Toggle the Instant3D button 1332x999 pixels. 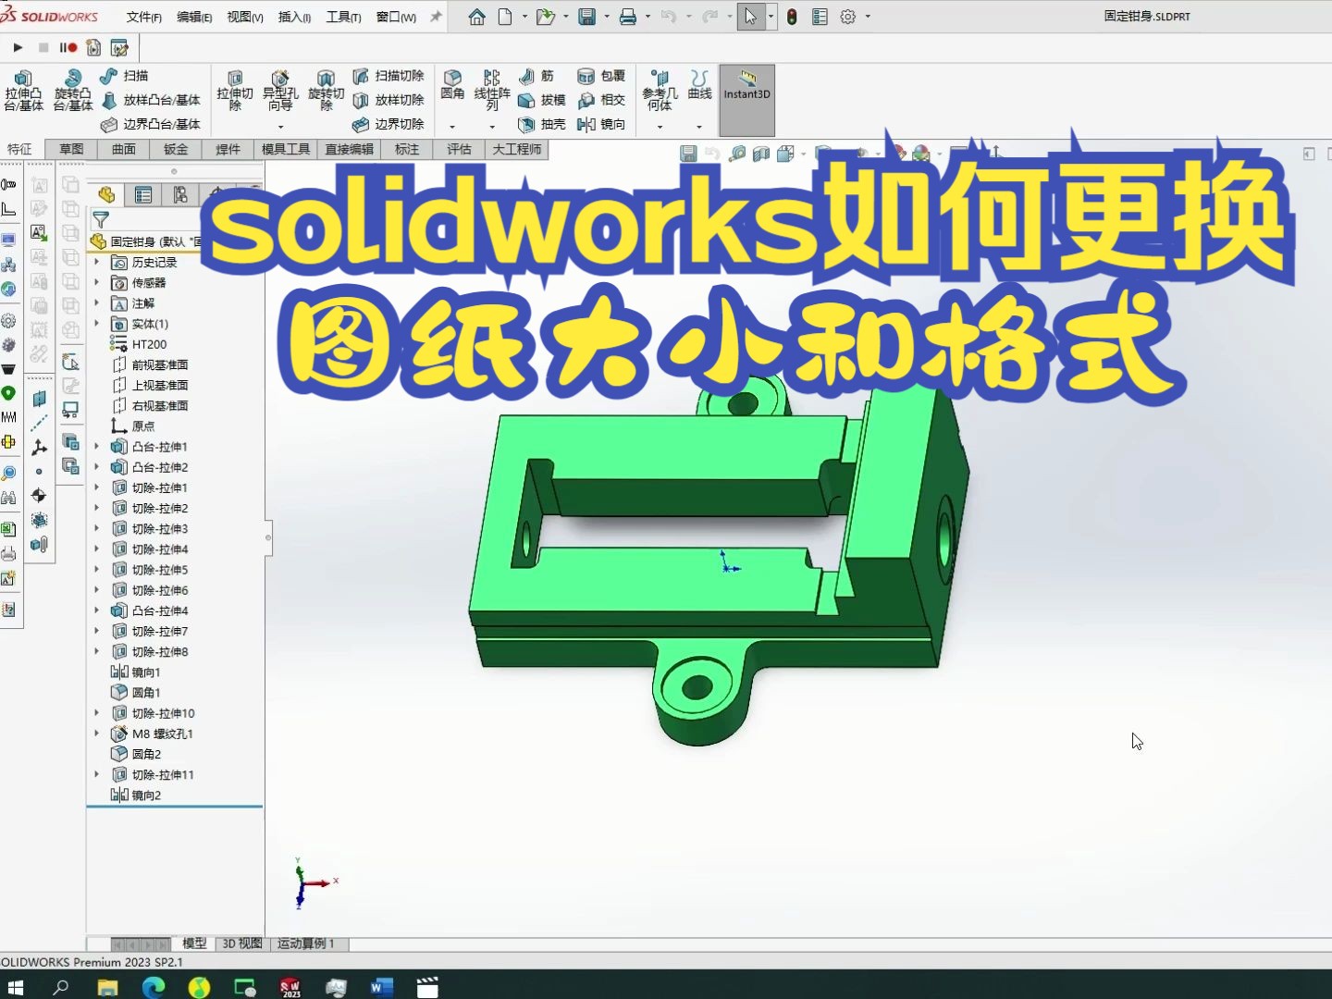(x=746, y=99)
